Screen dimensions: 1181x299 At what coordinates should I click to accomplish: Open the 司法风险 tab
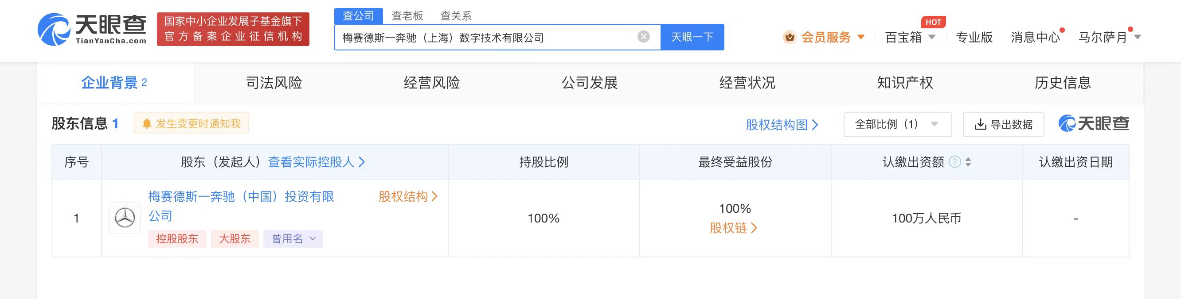point(274,83)
